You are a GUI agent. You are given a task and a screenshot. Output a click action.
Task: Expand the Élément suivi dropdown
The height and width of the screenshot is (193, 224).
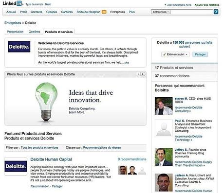[x=175, y=54]
